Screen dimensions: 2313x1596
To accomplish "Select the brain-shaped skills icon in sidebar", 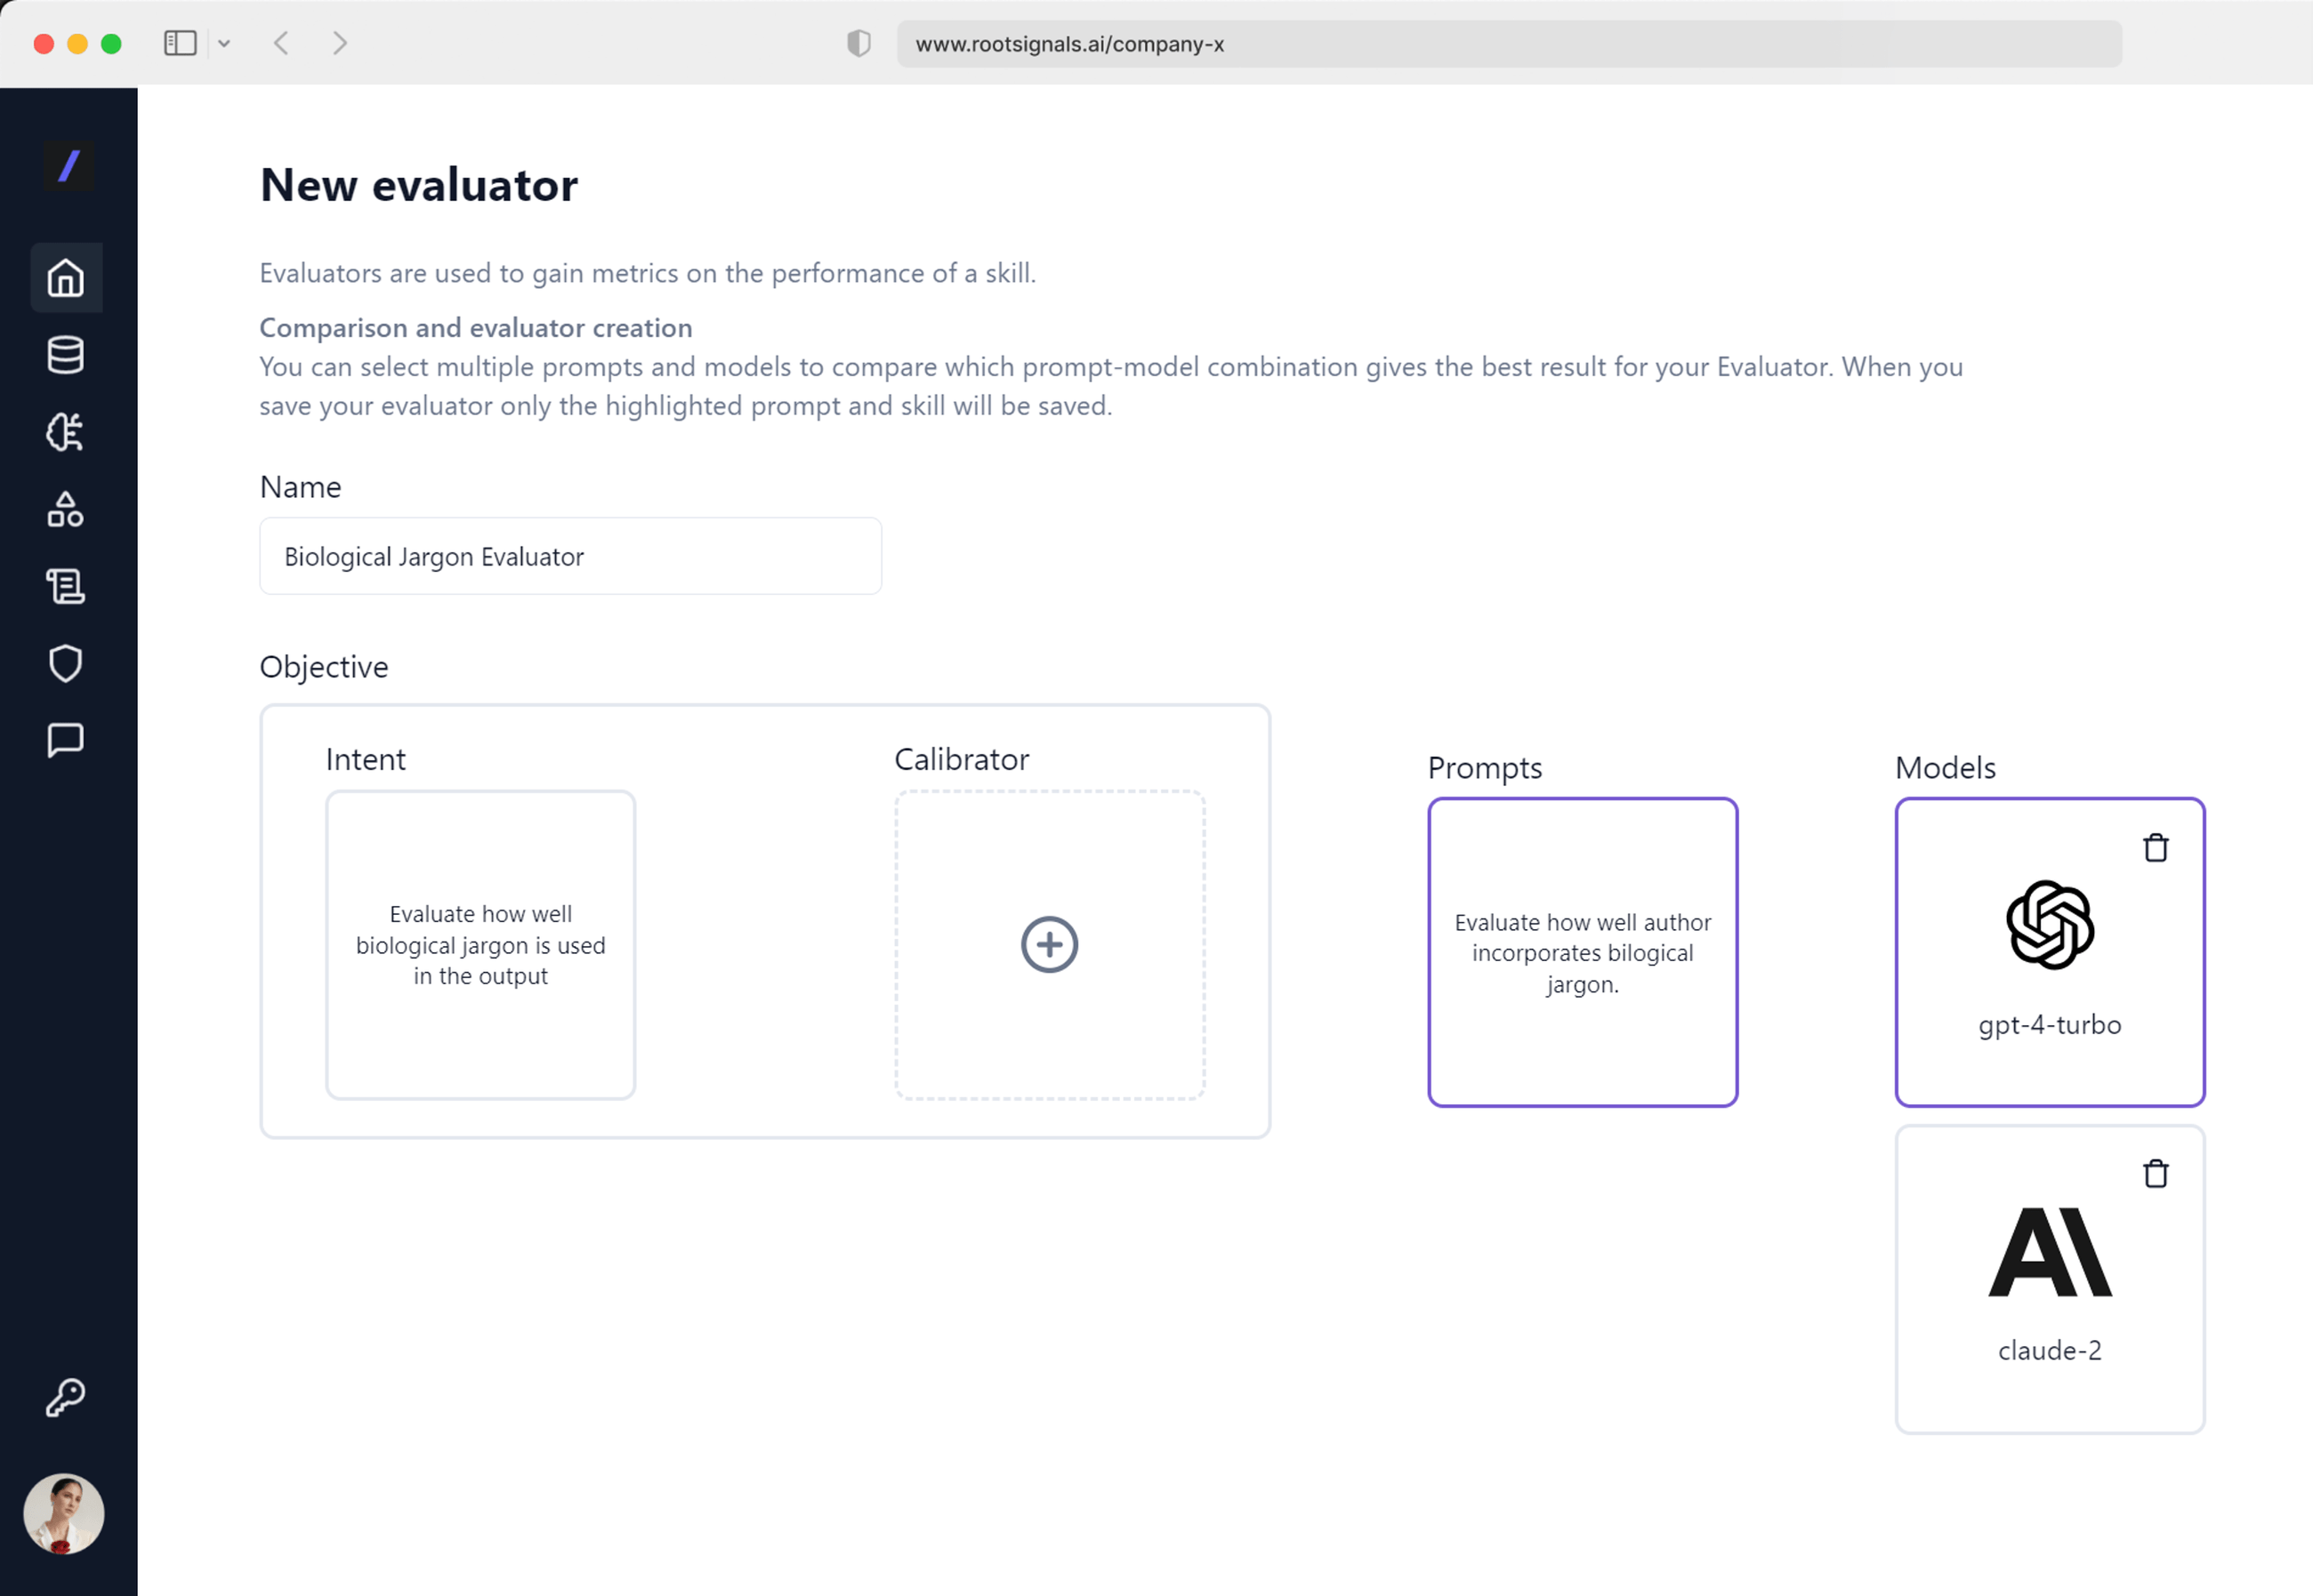I will 66,432.
